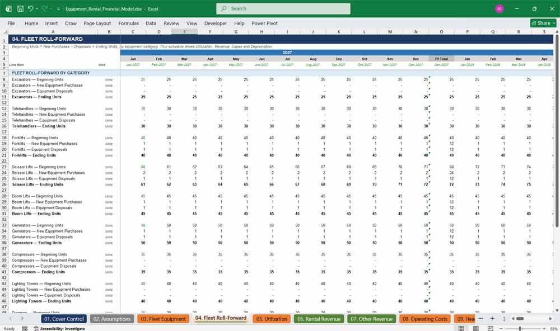Switch to 06. Rental Revenue sheet
Screen dimensions: 560x331
coord(319,319)
